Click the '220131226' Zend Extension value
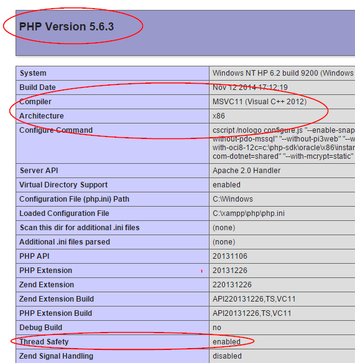Viewport: 355px width, 363px height. point(232,285)
